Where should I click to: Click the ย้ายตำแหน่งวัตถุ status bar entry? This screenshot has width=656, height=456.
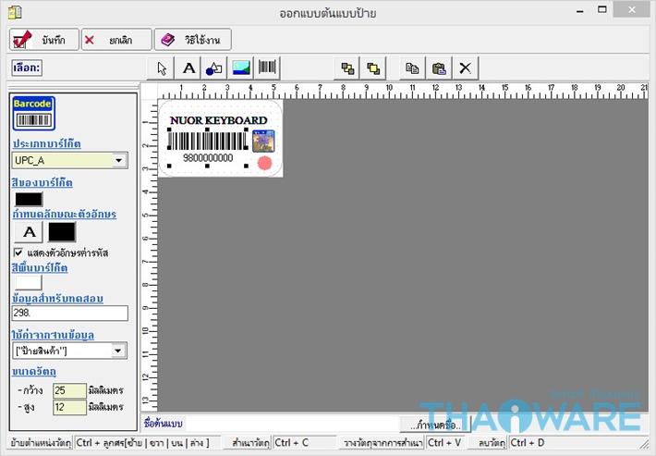pos(41,443)
